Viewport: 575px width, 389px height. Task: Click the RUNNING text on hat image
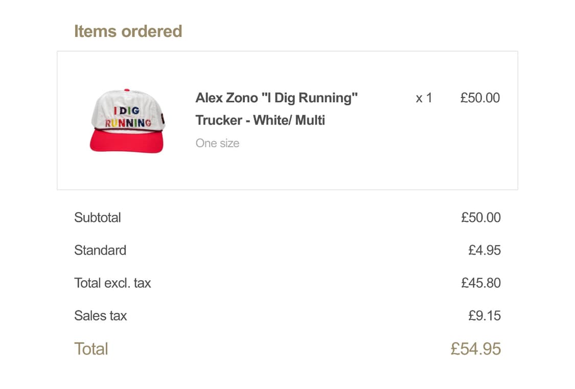(128, 123)
